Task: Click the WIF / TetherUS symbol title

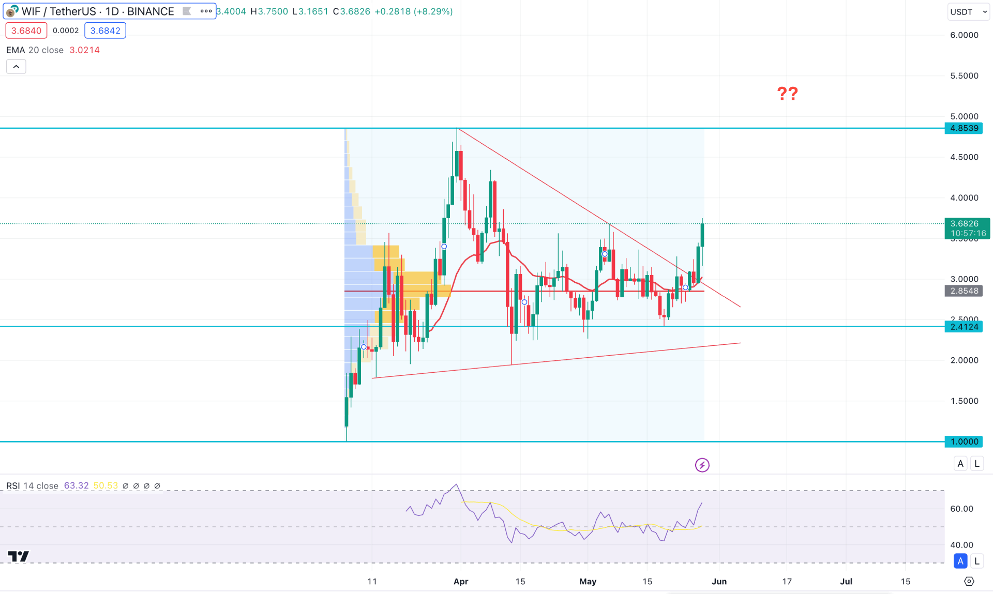Action: [x=98, y=11]
